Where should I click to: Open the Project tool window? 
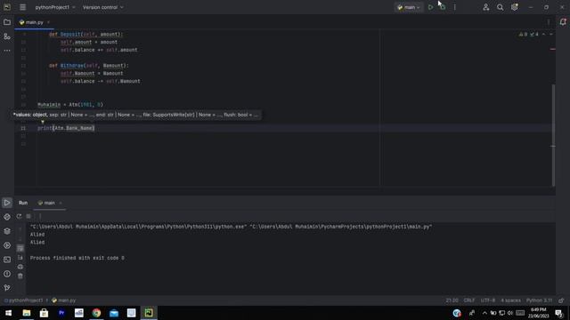pos(7,22)
